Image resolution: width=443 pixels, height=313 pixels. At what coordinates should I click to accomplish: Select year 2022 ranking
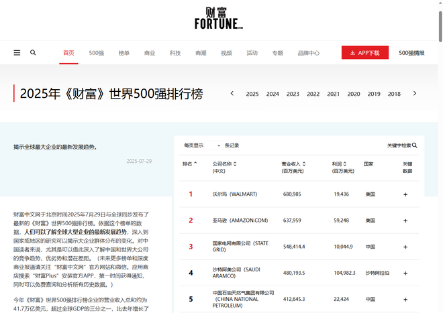[313, 94]
